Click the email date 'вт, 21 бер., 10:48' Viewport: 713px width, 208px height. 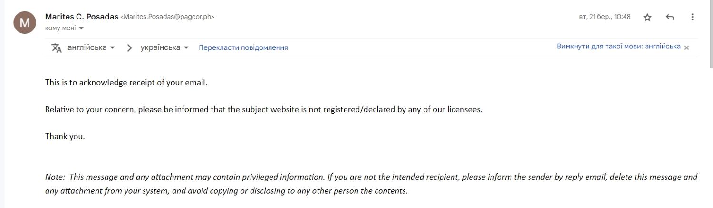coord(605,17)
